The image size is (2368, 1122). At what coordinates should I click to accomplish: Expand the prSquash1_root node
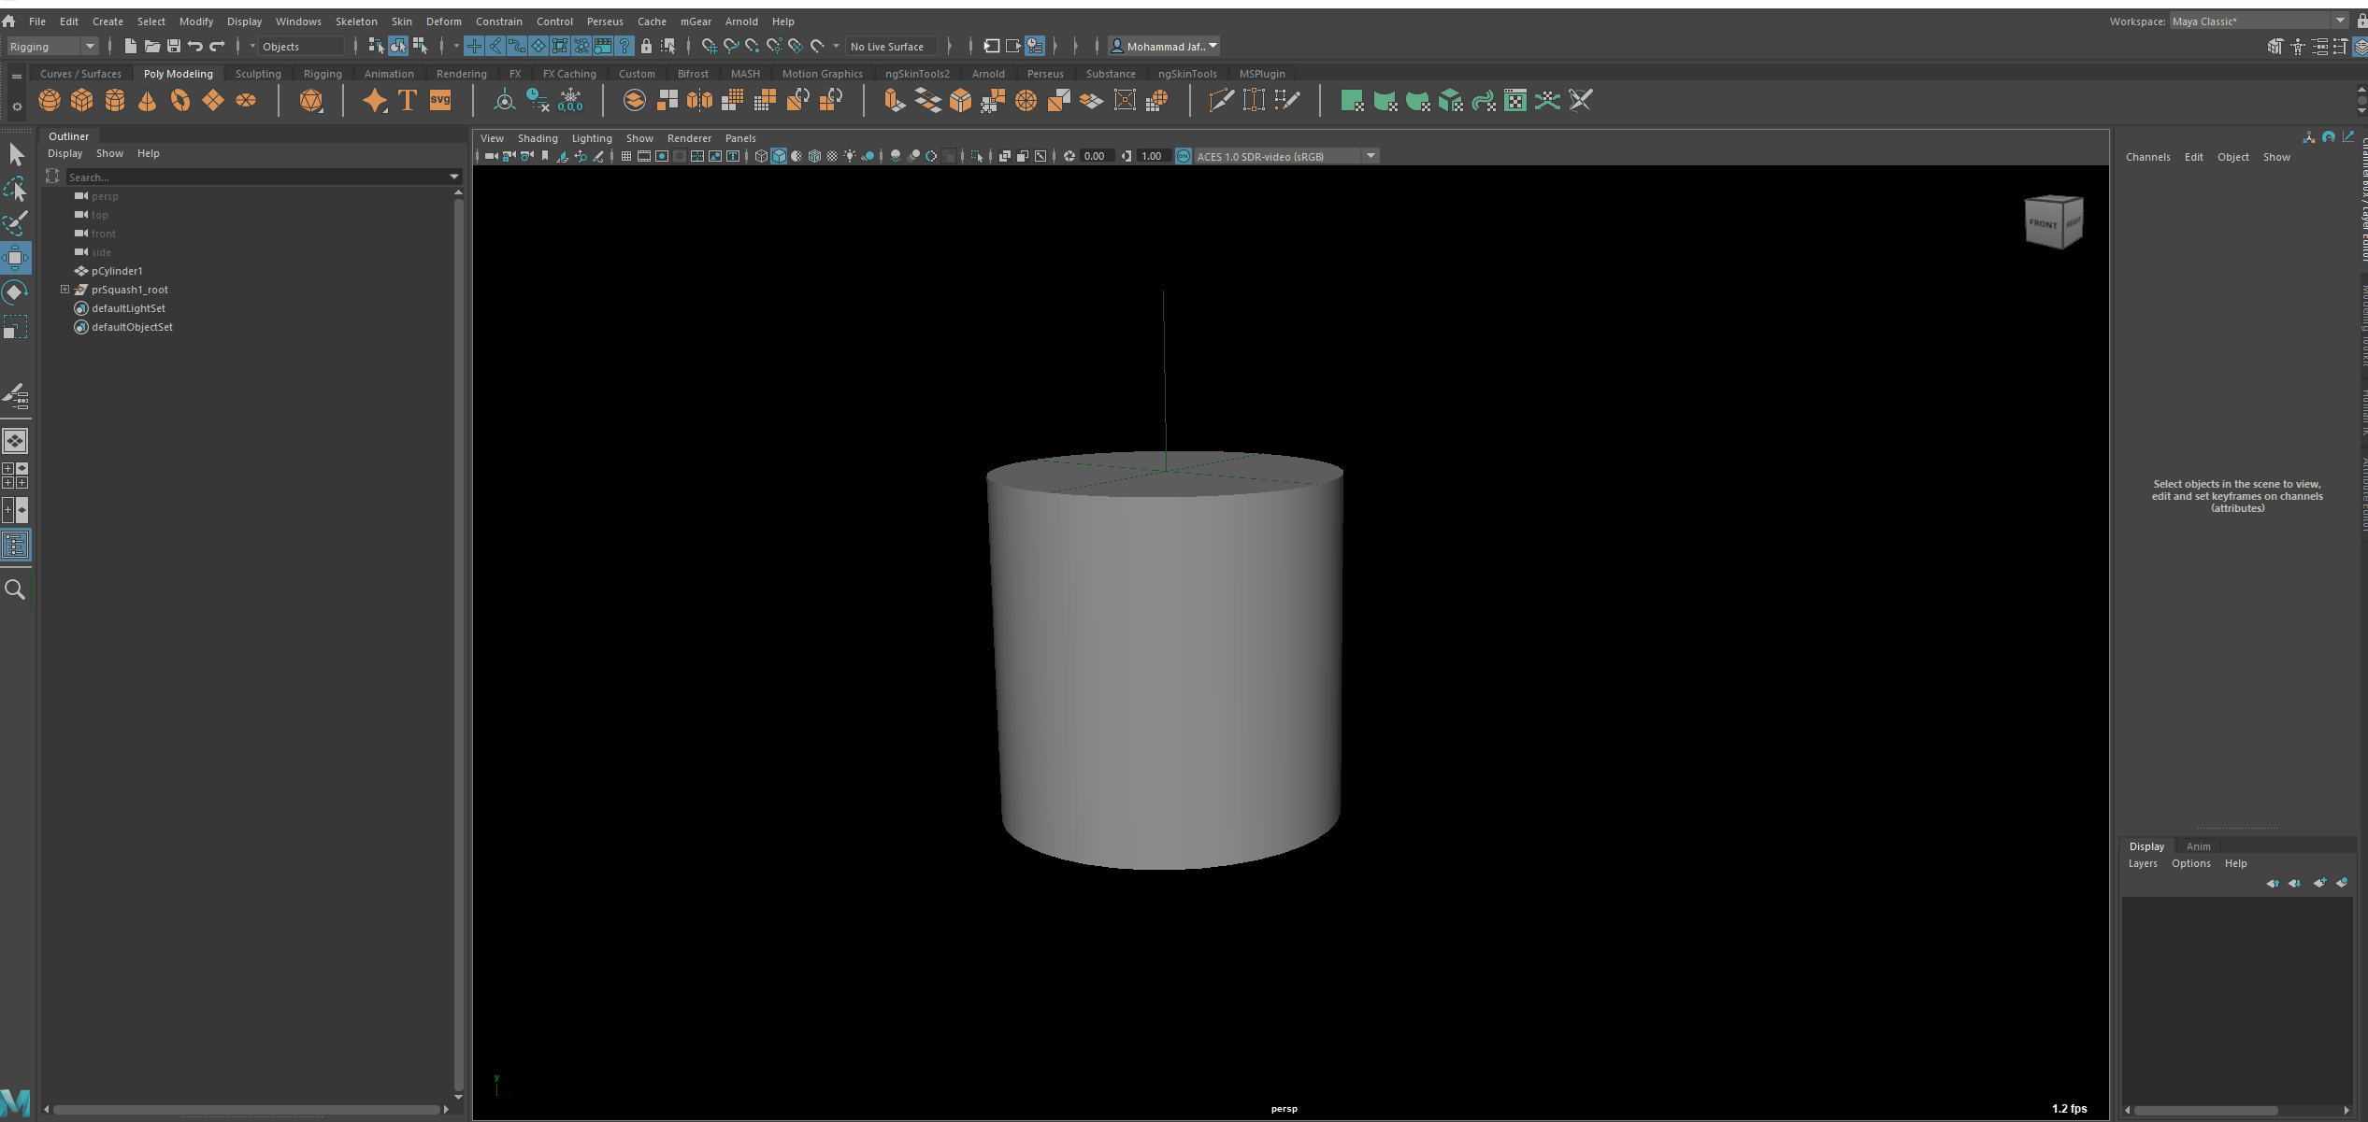pos(65,290)
